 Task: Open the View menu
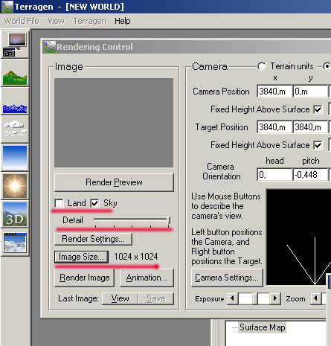coord(57,21)
